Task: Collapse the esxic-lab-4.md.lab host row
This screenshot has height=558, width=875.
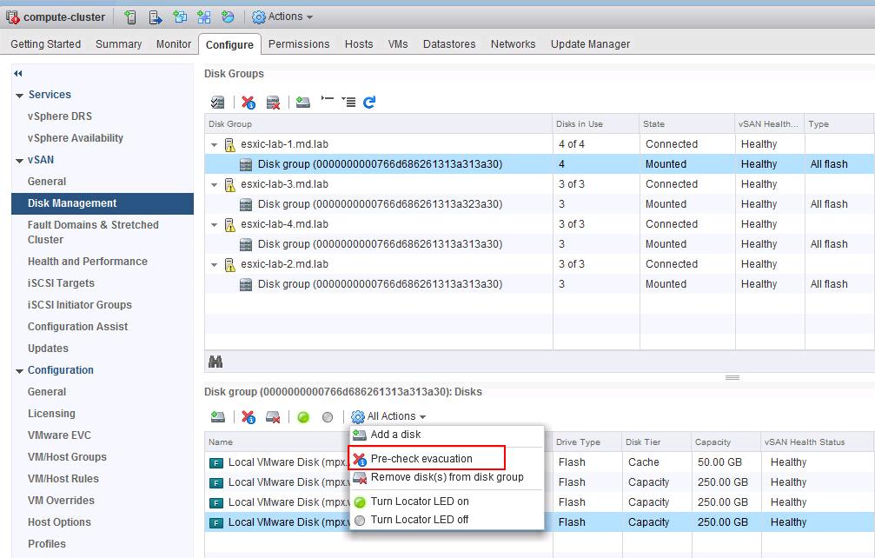Action: (215, 225)
